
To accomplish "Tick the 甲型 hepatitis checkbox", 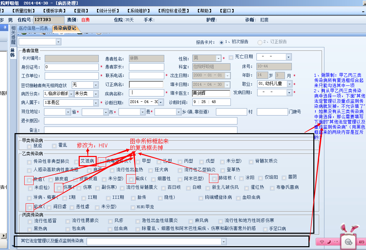I will (138, 161).
